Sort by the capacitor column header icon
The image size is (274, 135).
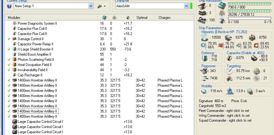(x=128, y=18)
